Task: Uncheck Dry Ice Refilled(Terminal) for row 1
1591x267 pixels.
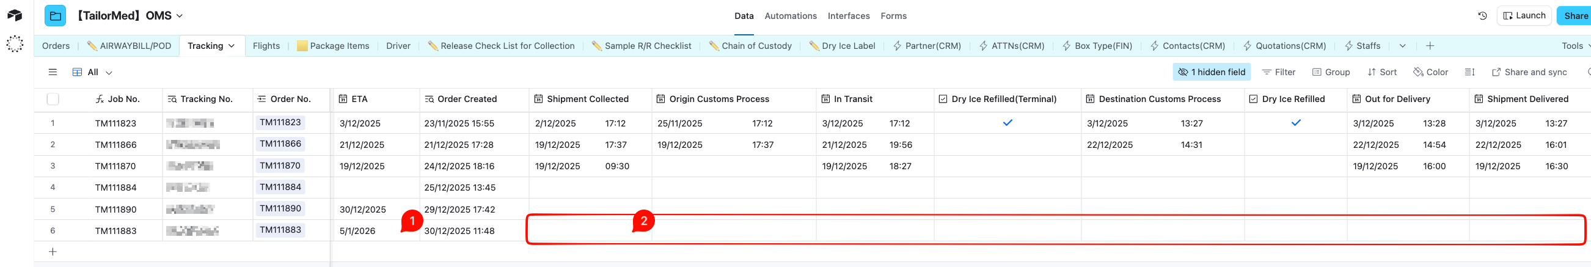Action: point(1008,123)
